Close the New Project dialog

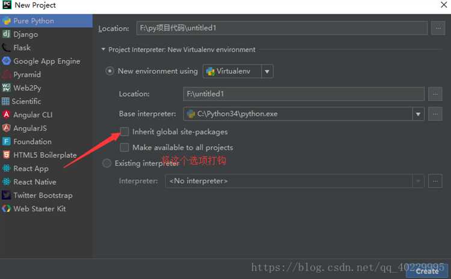(x=444, y=5)
